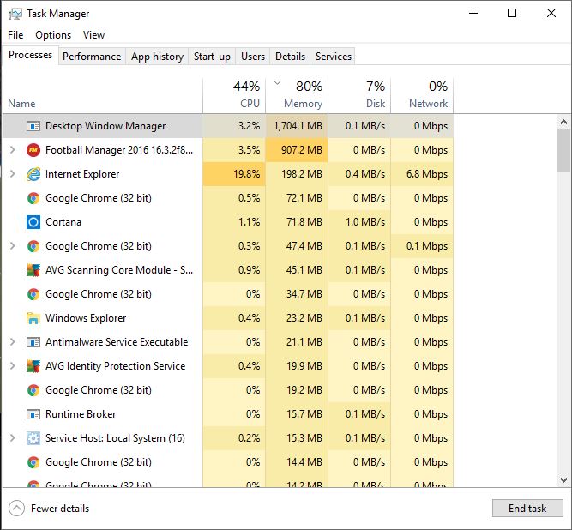Open the Options menu
This screenshot has height=530, width=572.
53,35
